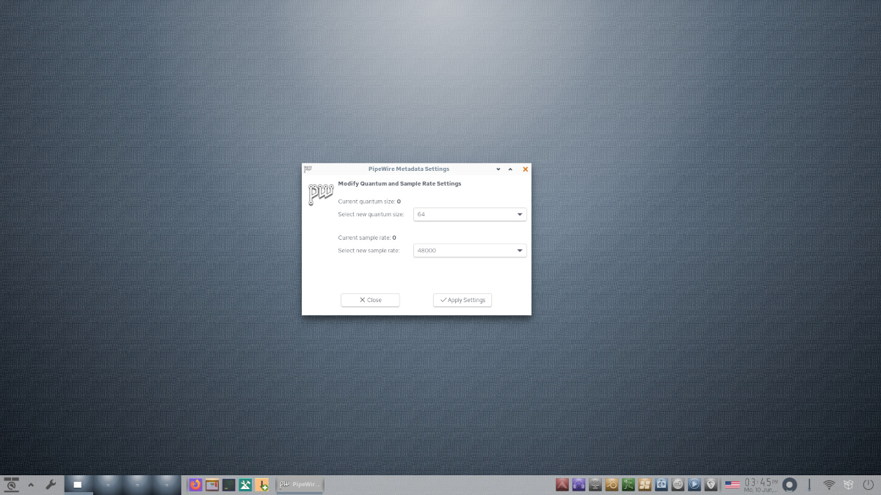Open the quantum size dropdown showing 64
Viewport: 881px width, 495px height.
(470, 214)
